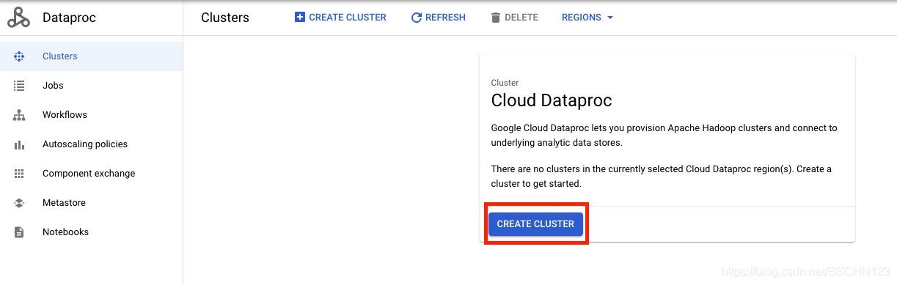Click the Autoscaling policies bar chart icon
This screenshot has width=897, height=285.
point(19,144)
